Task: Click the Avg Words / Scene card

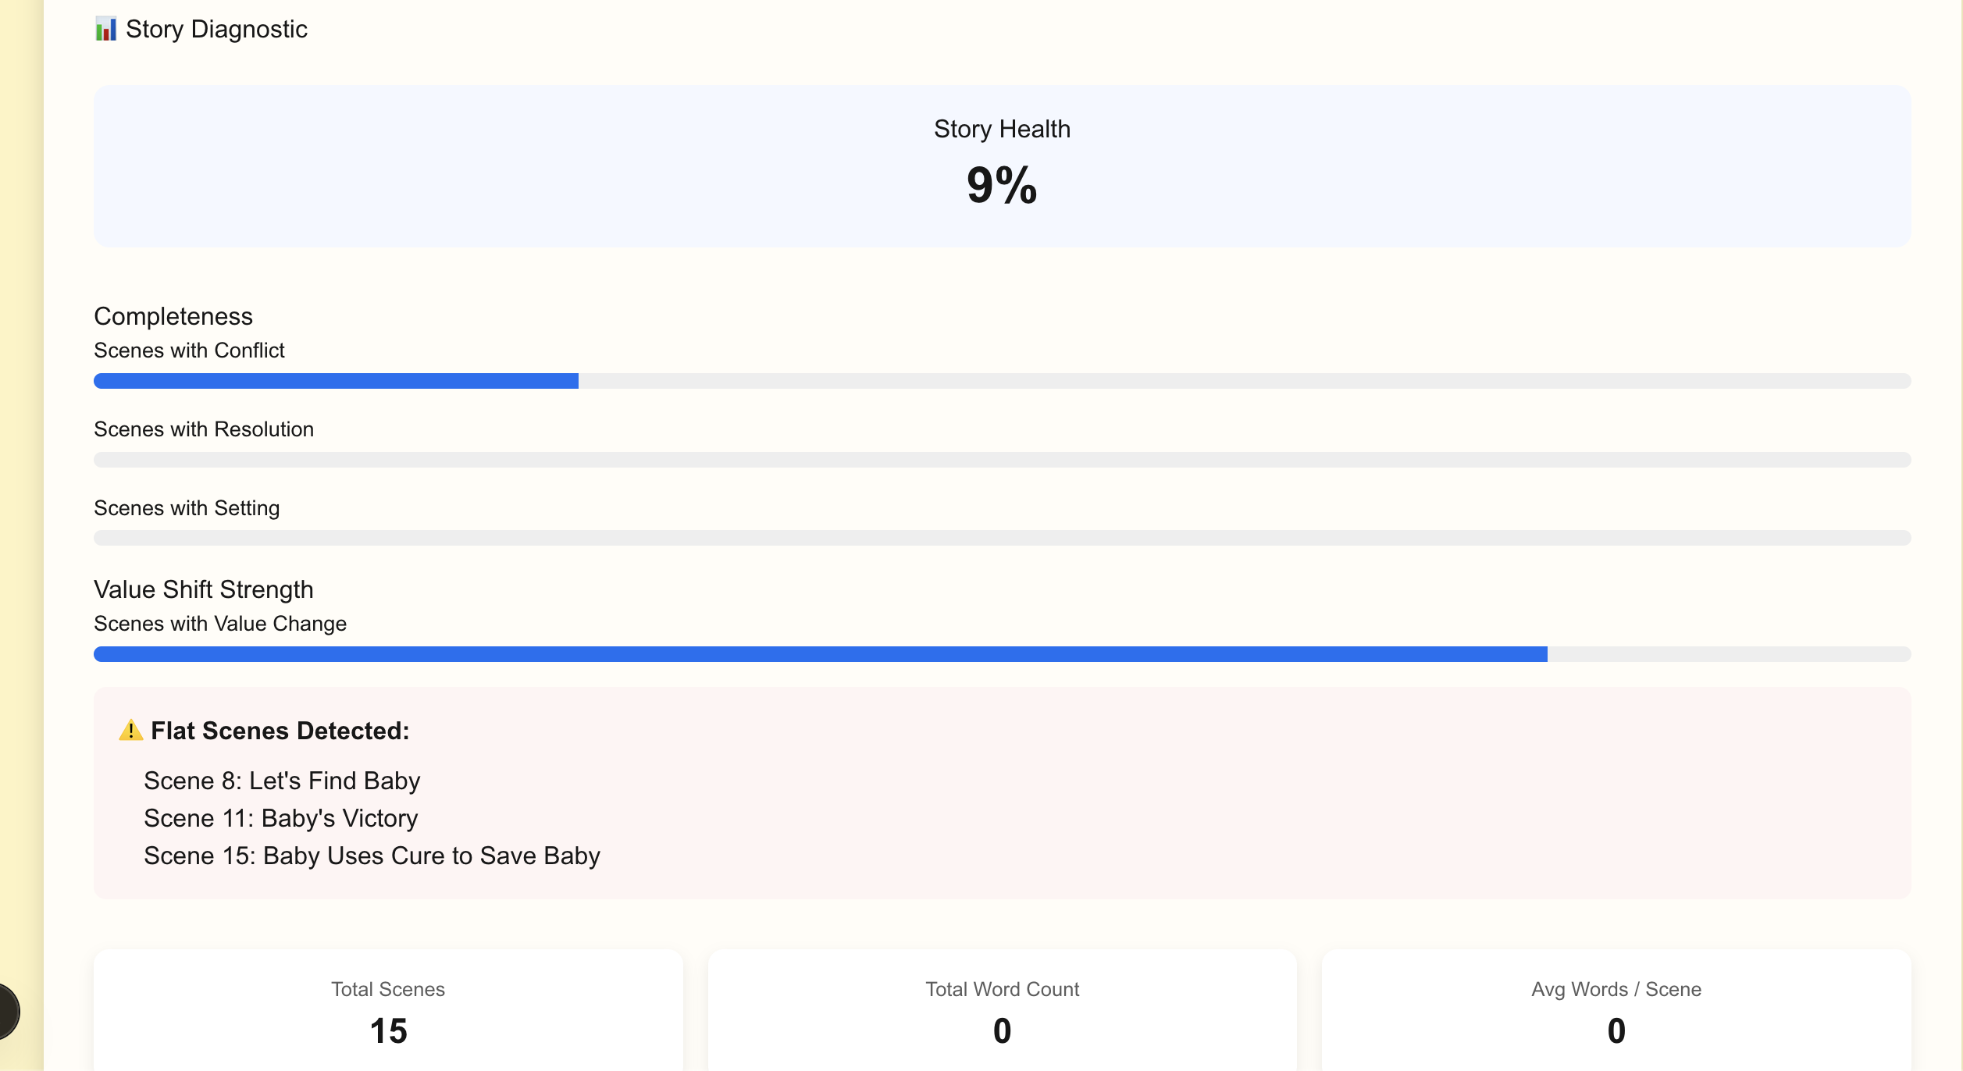Action: (1616, 1012)
